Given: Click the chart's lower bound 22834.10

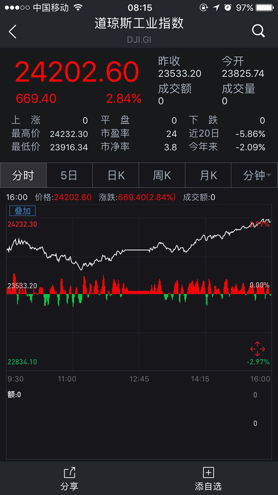Looking at the screenshot, I should pos(22,362).
